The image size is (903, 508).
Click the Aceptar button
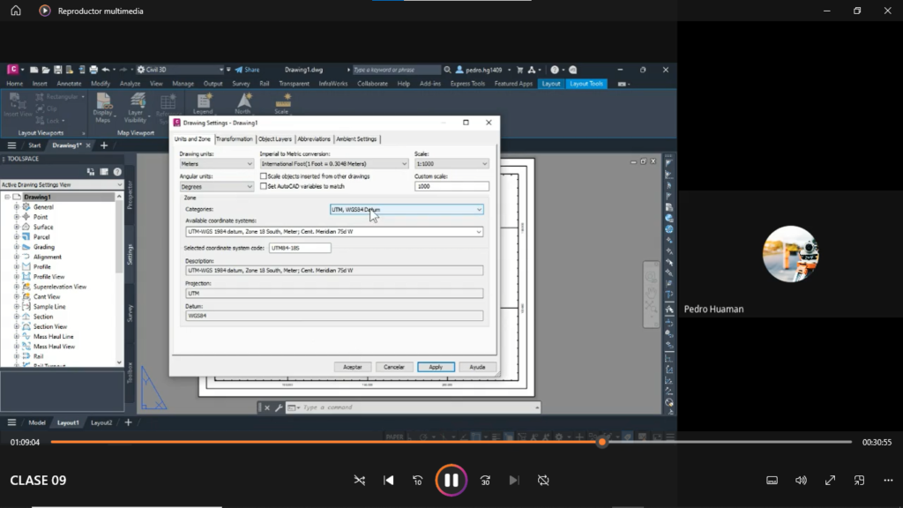coord(352,367)
